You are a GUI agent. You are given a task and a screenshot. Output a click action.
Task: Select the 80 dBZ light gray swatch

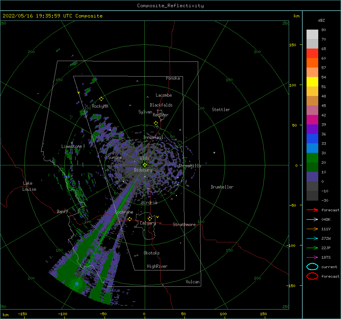coord(312,35)
